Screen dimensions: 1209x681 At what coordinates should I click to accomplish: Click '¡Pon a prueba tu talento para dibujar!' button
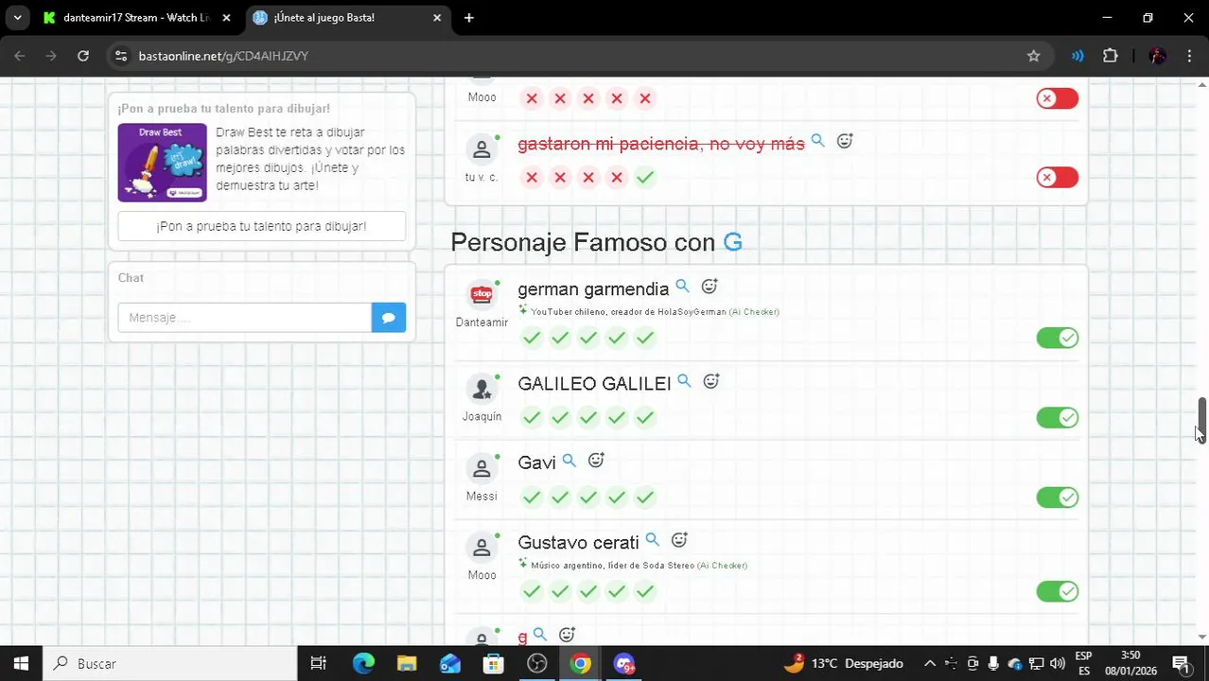point(262,226)
